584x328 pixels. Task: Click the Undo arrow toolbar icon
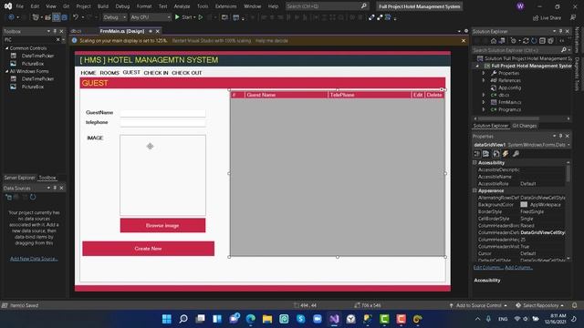(x=76, y=17)
